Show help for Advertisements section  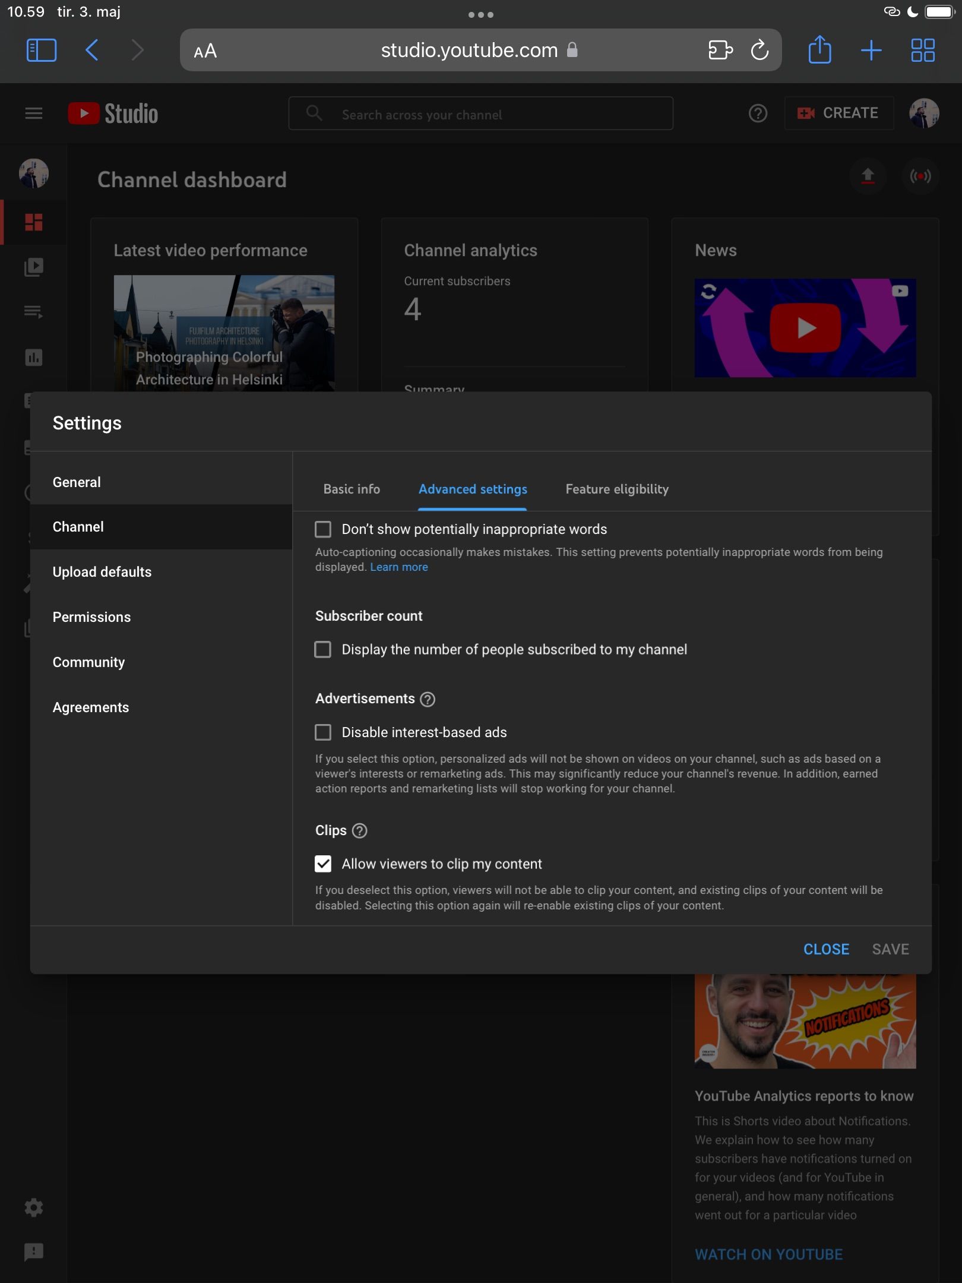pyautogui.click(x=428, y=699)
